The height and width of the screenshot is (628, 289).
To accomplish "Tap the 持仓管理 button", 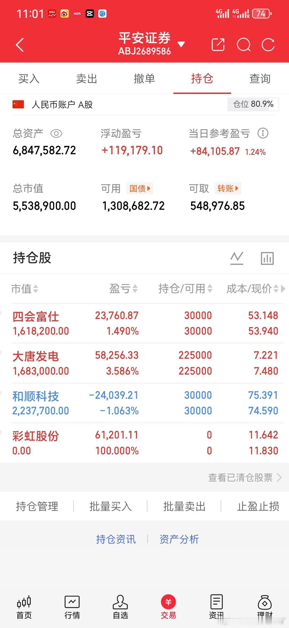I will click(37, 506).
